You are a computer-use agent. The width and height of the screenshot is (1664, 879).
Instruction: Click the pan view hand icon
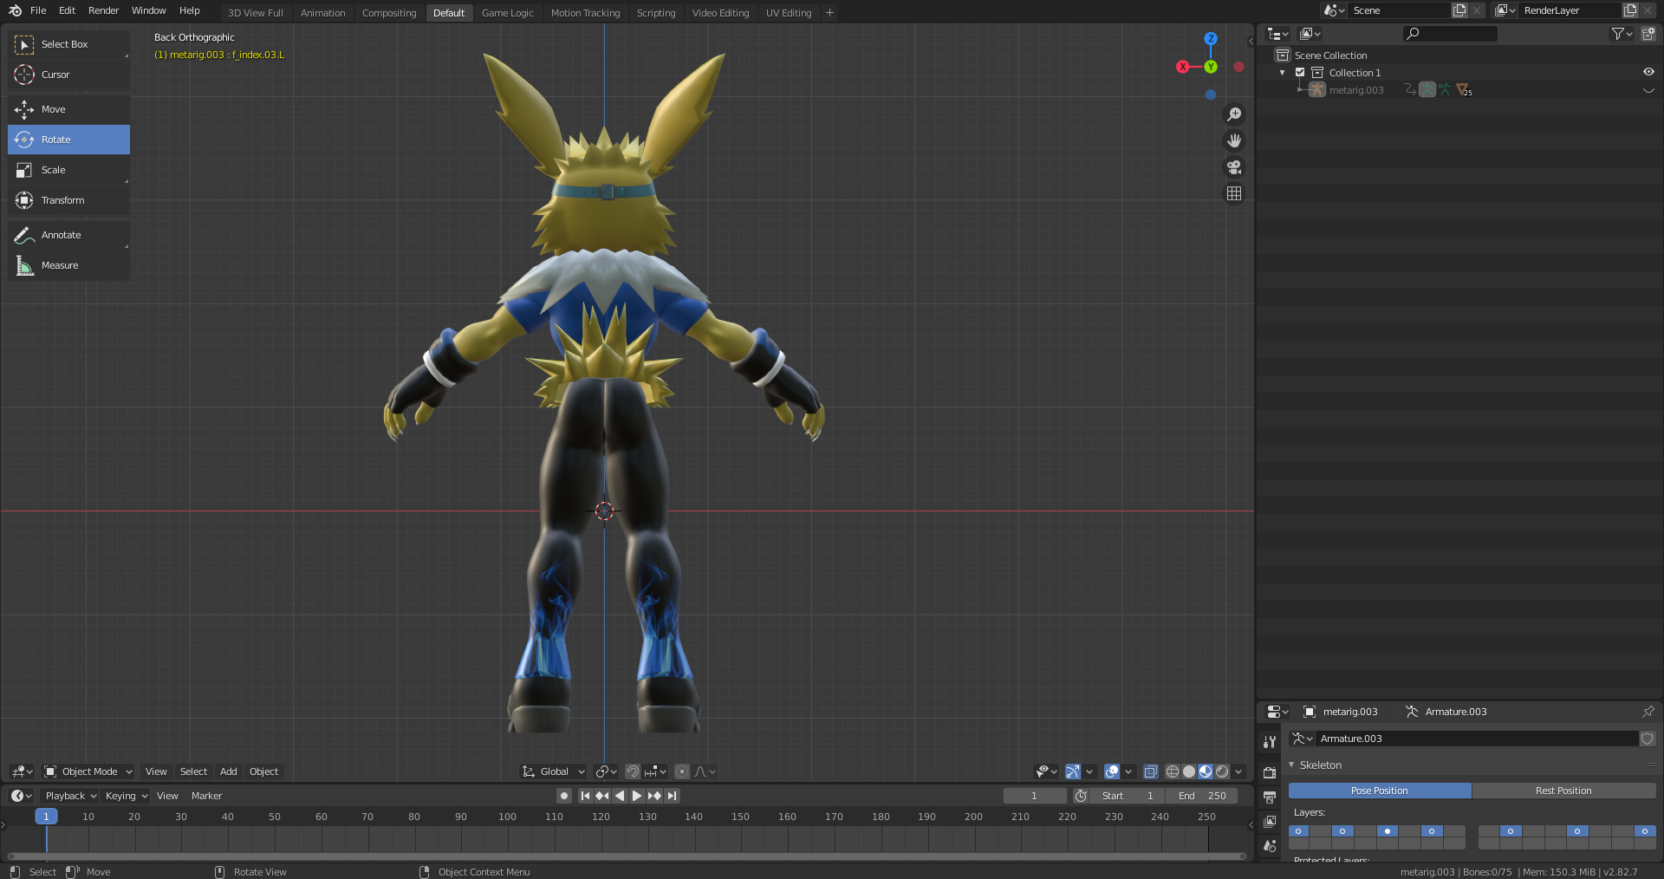tap(1234, 140)
